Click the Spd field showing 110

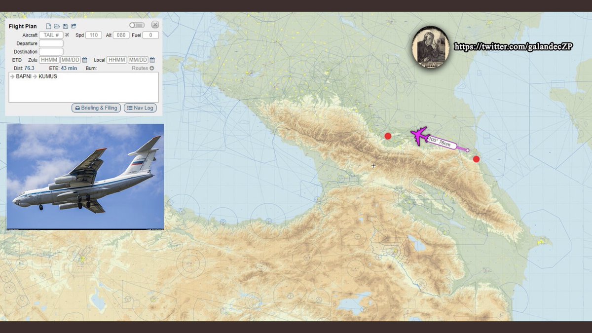94,36
